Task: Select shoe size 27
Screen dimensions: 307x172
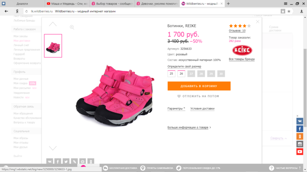Action: (191, 74)
